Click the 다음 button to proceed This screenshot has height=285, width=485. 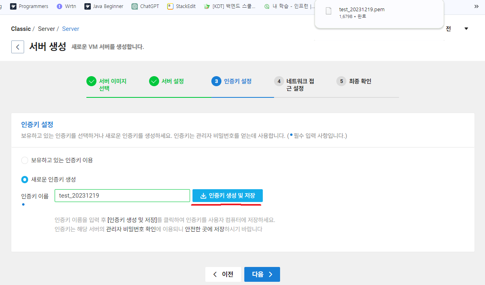(262, 274)
